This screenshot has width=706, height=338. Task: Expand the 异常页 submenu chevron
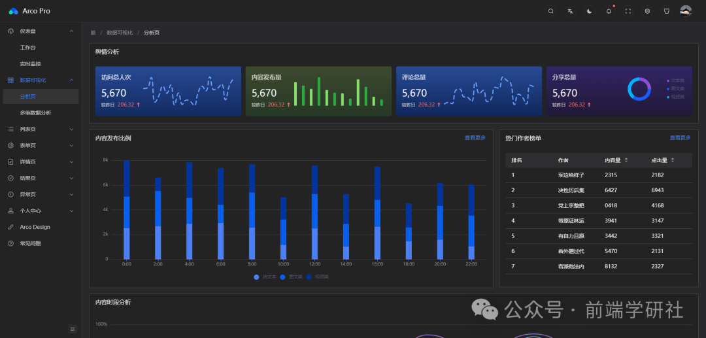tap(72, 194)
